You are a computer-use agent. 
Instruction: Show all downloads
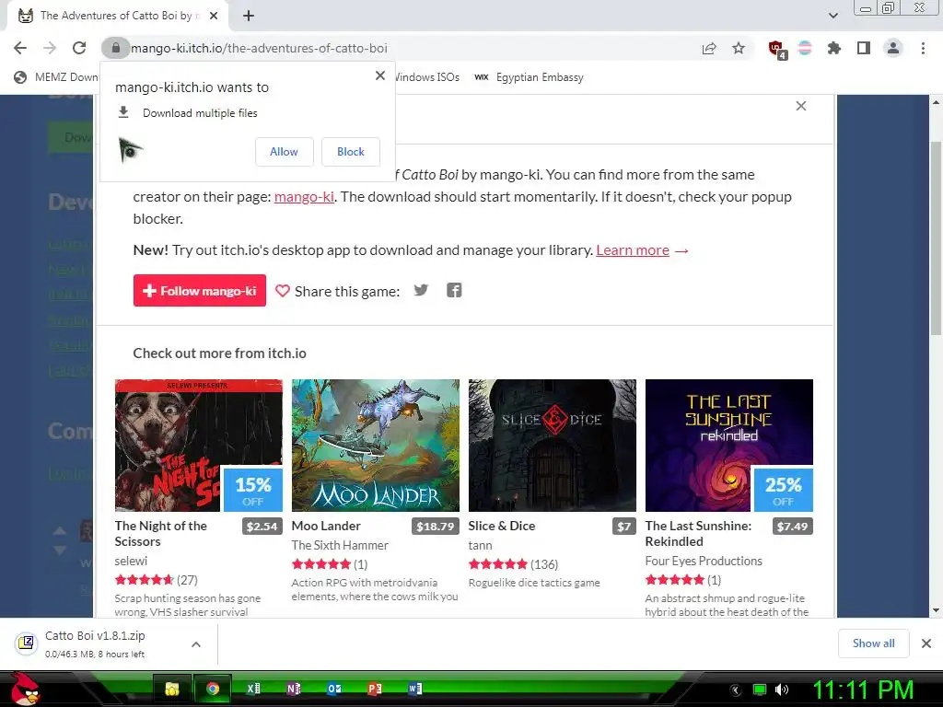tap(873, 643)
